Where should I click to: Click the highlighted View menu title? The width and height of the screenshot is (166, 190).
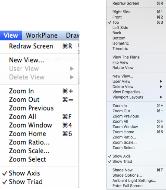(x=11, y=36)
